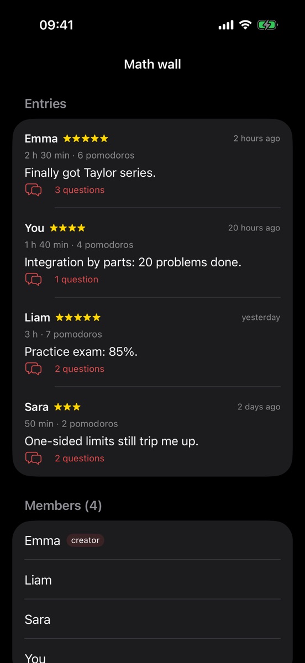Tap the chat bubbles icon on Emma's entry

click(33, 190)
